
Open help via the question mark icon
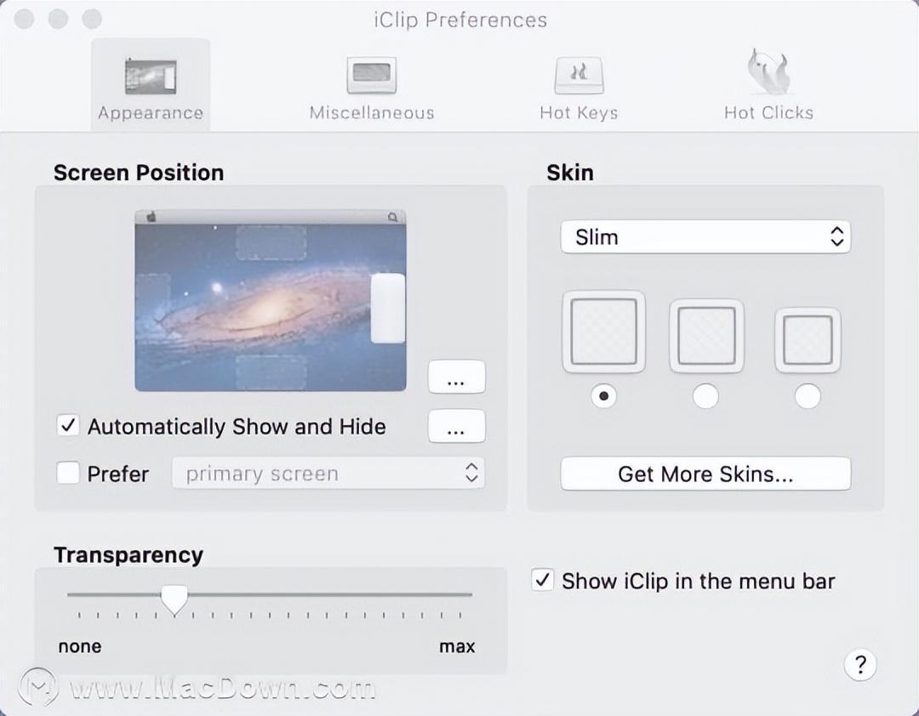pyautogui.click(x=860, y=665)
